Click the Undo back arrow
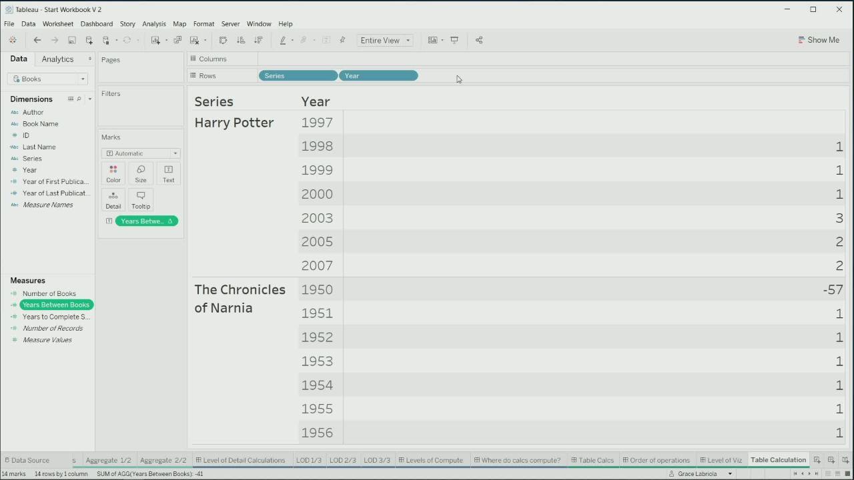 (x=37, y=40)
